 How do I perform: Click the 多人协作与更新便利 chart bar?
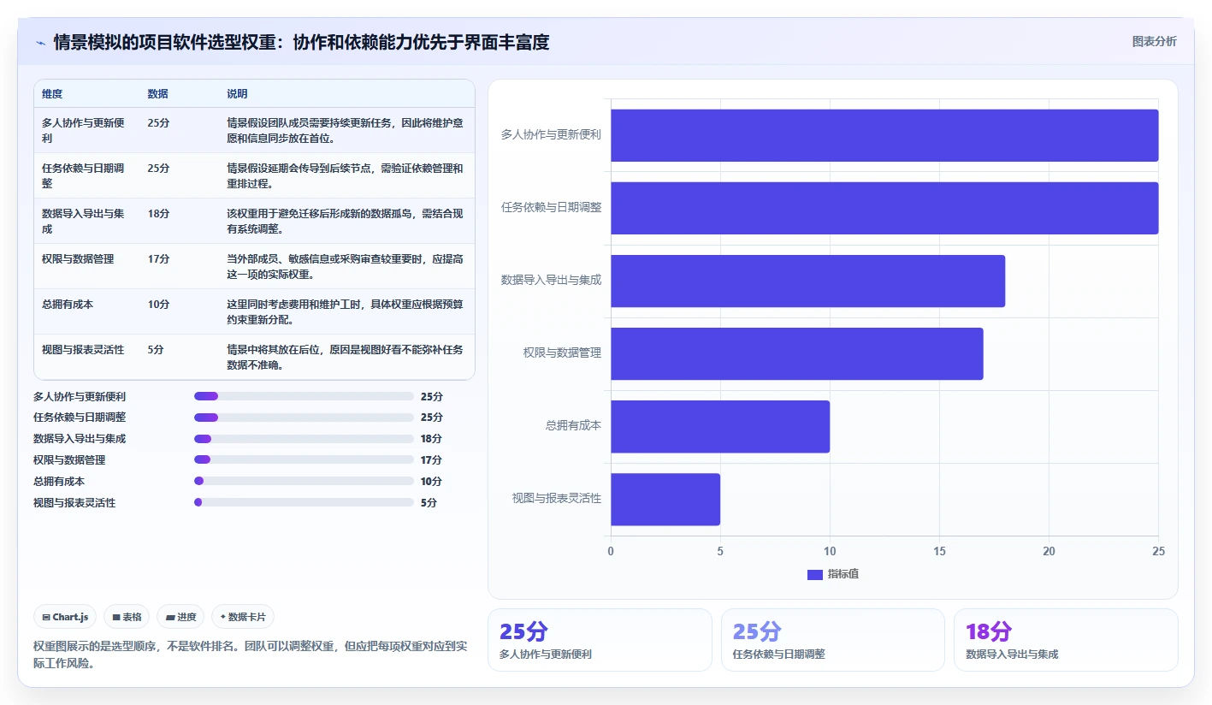pyautogui.click(x=884, y=135)
